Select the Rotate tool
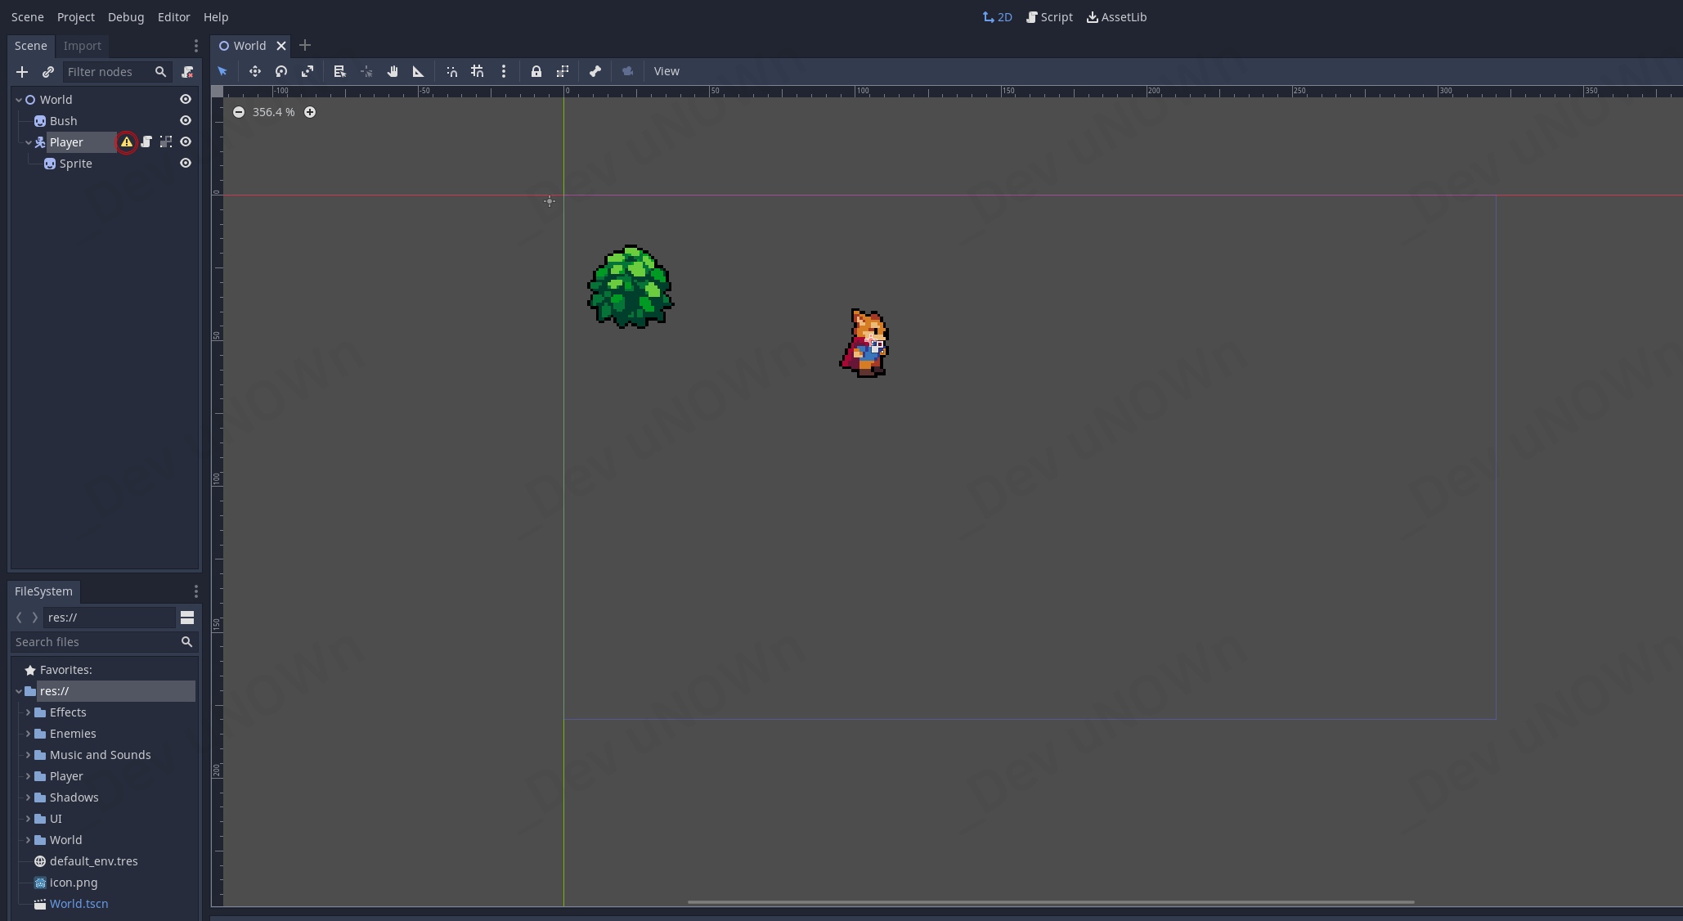Screen dimensions: 1683x921 coord(281,72)
